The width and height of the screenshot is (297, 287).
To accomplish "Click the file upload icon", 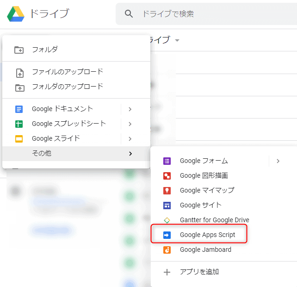I will [x=19, y=72].
